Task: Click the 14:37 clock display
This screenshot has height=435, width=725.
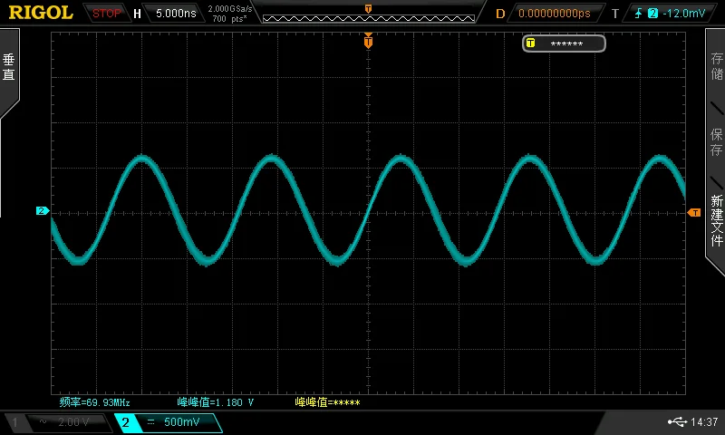Action: (704, 422)
